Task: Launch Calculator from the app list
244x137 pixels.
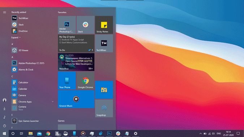Action: [x=33, y=83]
